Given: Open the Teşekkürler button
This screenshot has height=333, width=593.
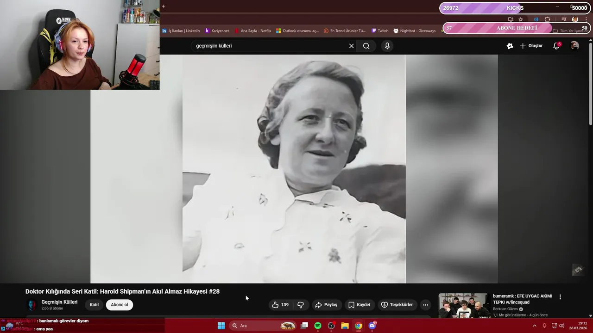Looking at the screenshot, I should (x=397, y=305).
